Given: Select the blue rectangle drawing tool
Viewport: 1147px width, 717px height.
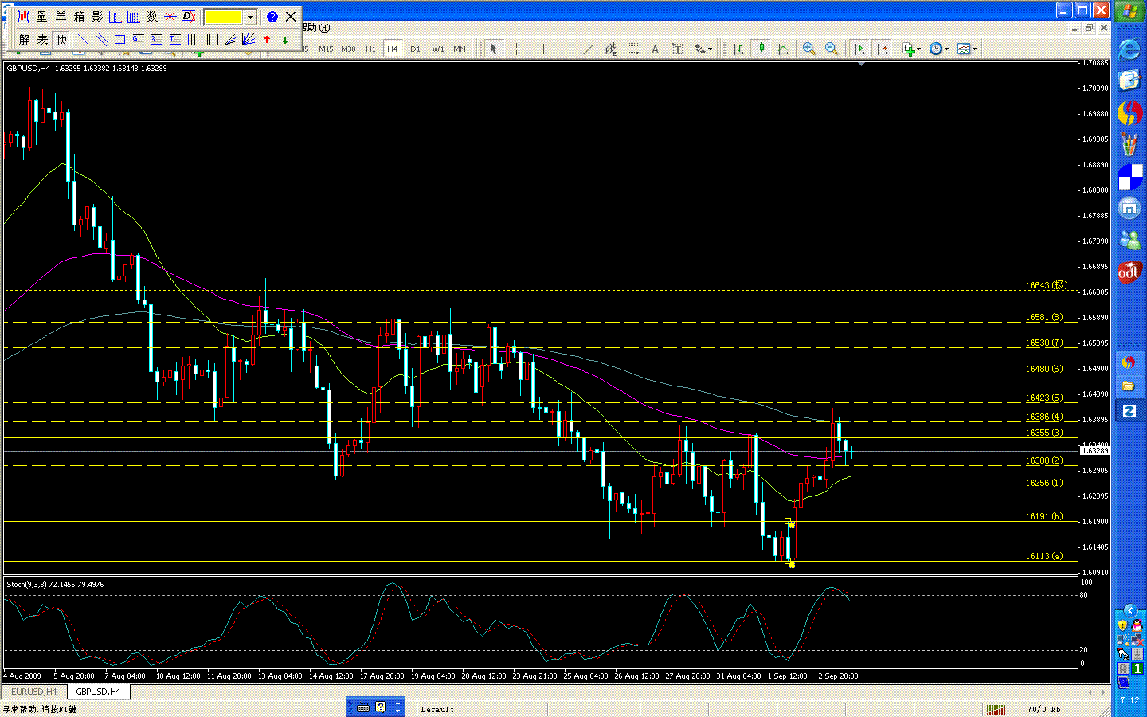Looking at the screenshot, I should coord(119,39).
